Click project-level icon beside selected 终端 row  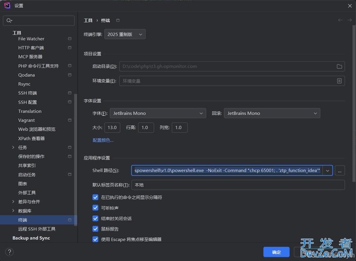click(70, 220)
